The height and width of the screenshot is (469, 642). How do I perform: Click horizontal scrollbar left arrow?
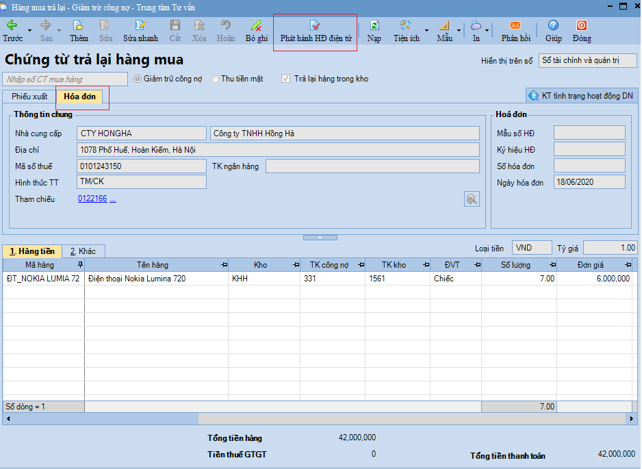click(x=8, y=418)
